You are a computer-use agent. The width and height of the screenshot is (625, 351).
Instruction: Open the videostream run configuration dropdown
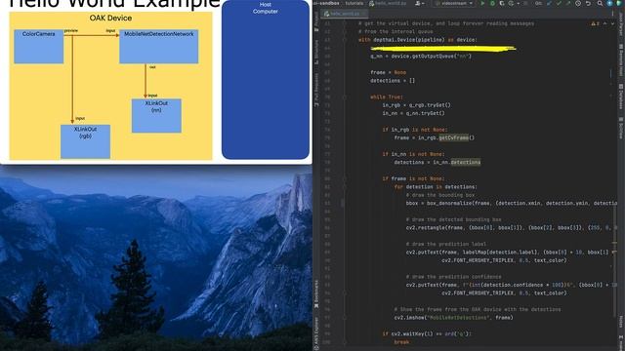click(x=454, y=3)
